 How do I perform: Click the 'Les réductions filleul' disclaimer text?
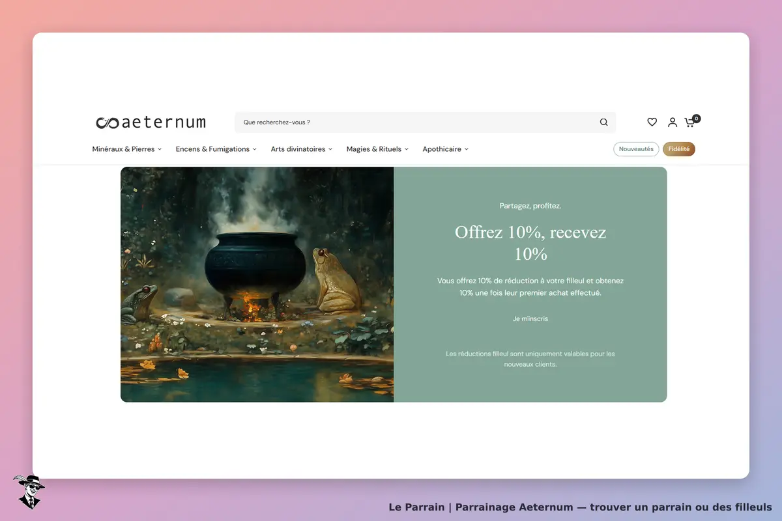tap(530, 359)
